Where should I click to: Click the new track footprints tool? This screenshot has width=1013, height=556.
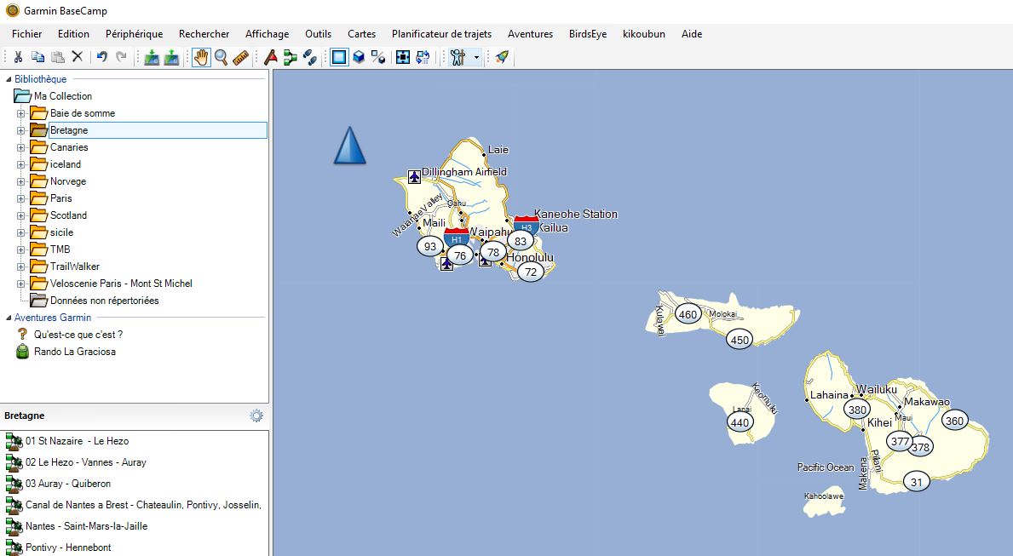[x=310, y=57]
